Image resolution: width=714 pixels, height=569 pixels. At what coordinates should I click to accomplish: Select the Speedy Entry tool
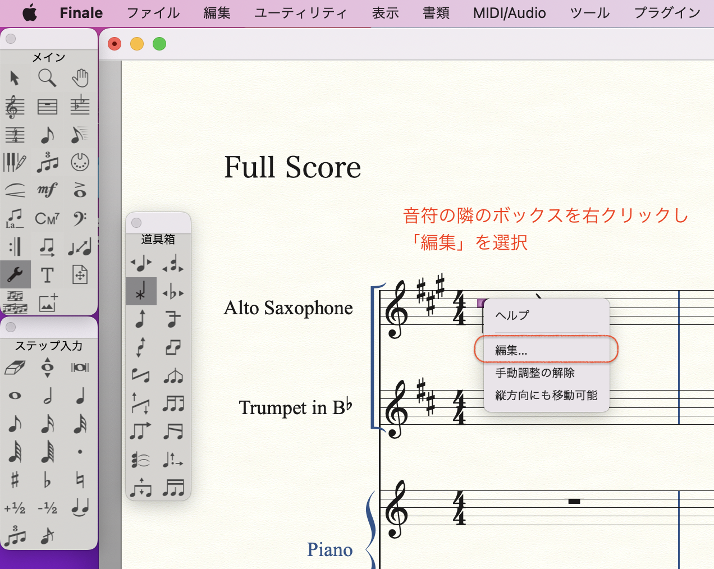pyautogui.click(x=80, y=135)
